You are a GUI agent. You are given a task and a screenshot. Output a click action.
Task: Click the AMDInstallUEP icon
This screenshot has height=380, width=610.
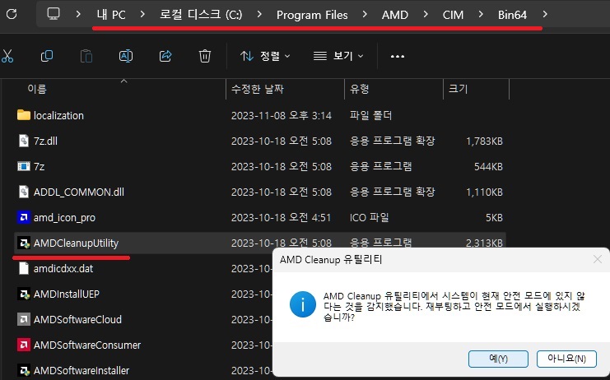click(24, 294)
